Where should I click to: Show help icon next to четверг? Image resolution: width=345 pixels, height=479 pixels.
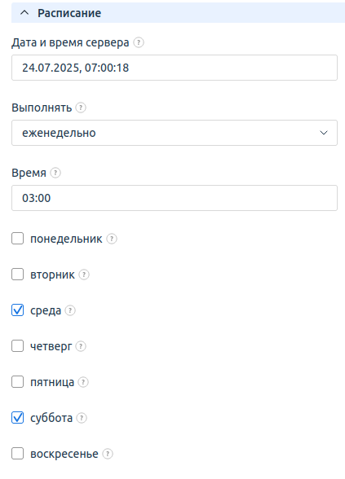tap(81, 346)
